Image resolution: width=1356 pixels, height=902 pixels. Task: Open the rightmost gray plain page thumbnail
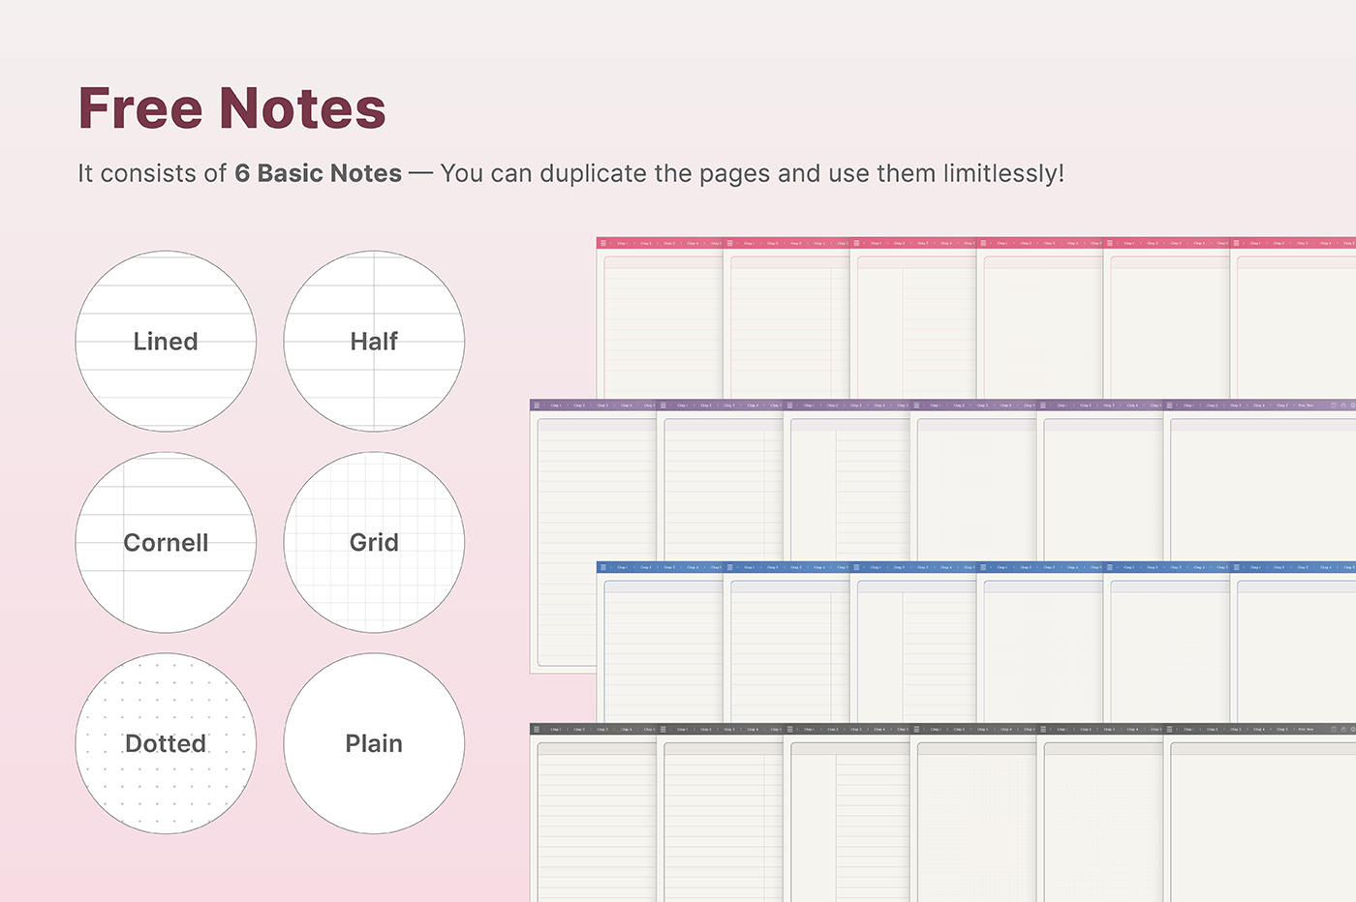1259,823
